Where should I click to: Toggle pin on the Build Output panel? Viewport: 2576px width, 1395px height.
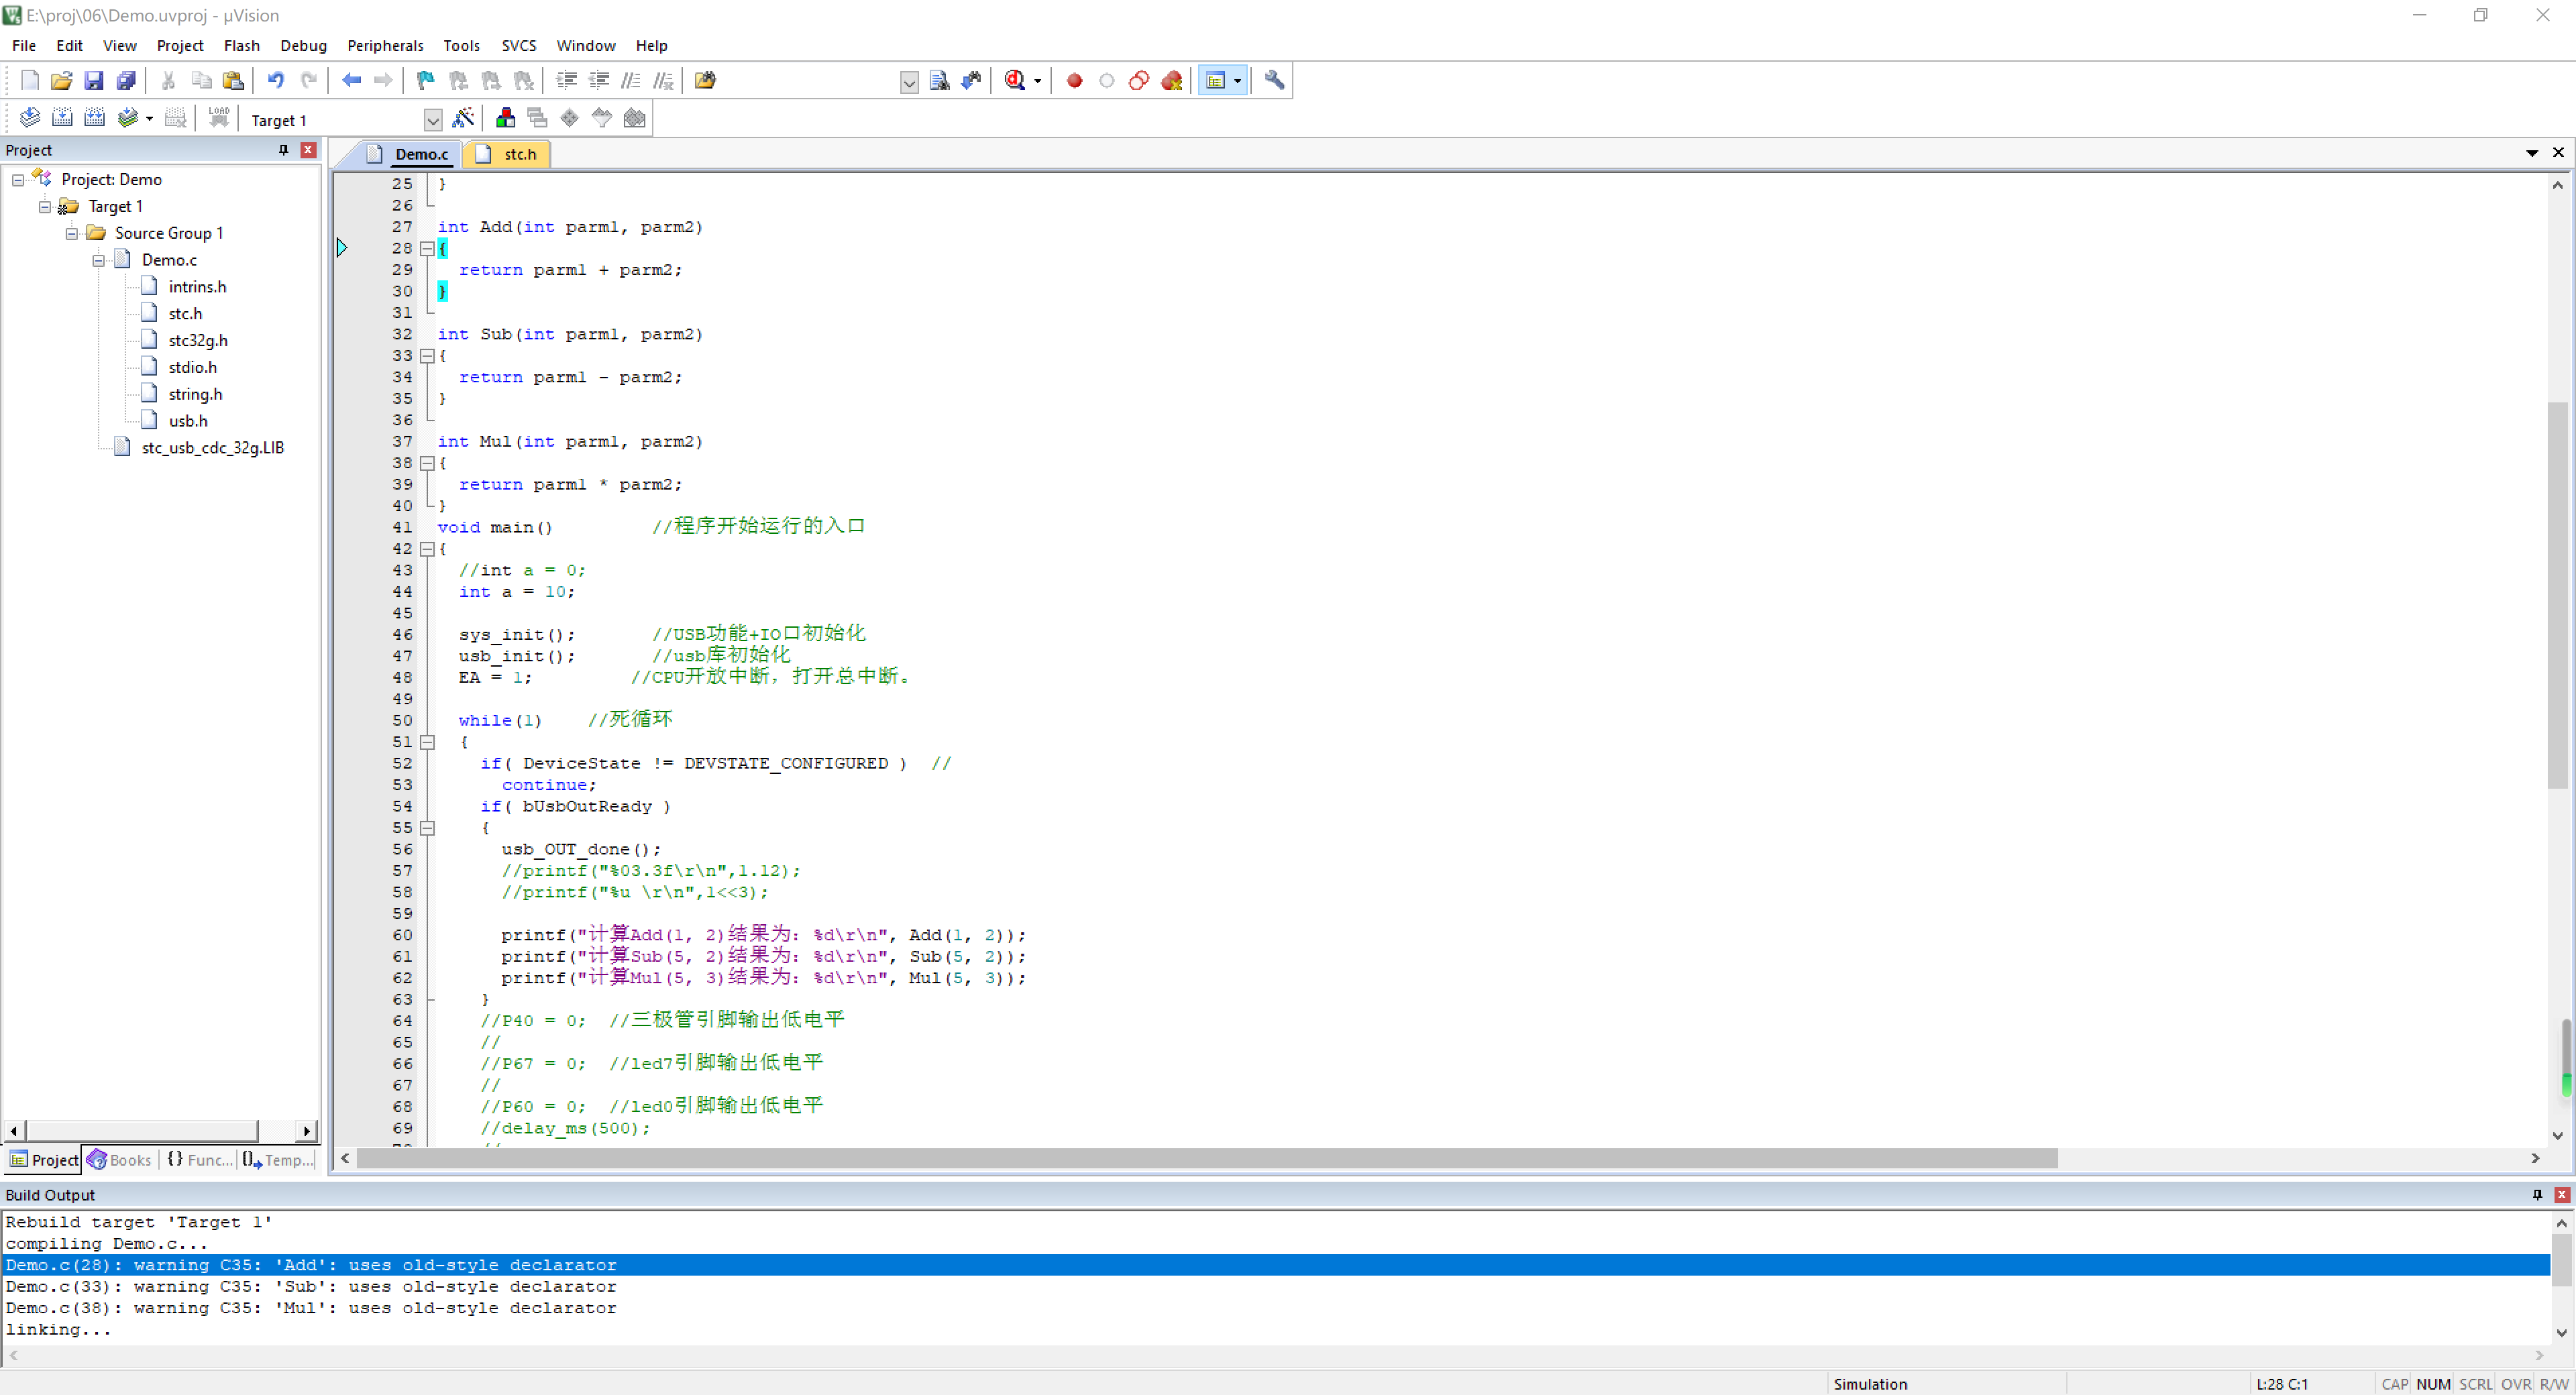pos(2537,1194)
